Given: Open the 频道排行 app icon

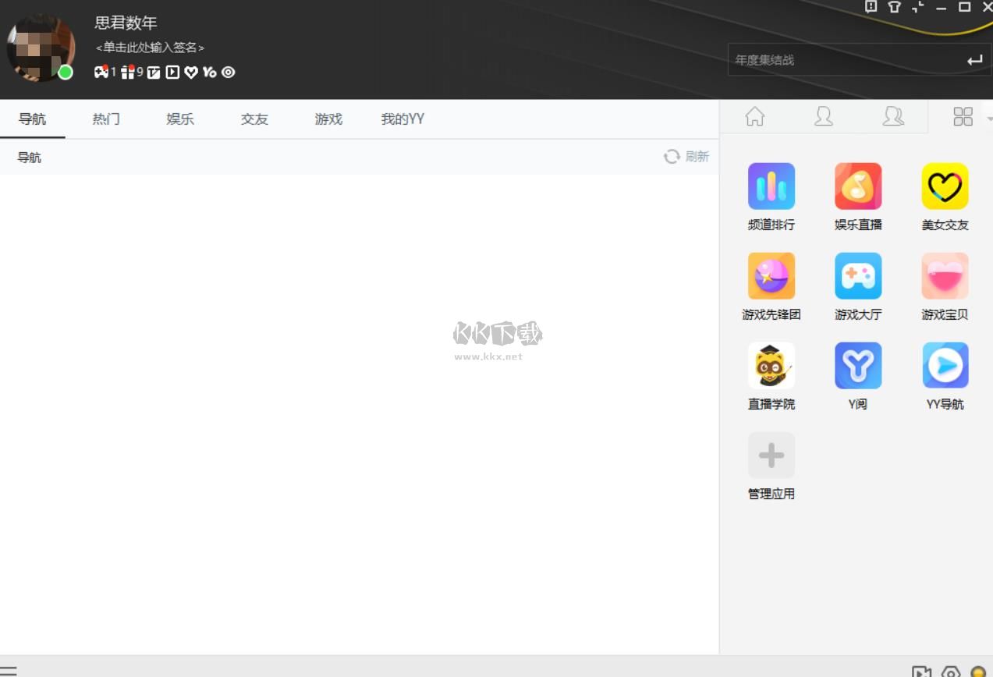Looking at the screenshot, I should (x=771, y=186).
